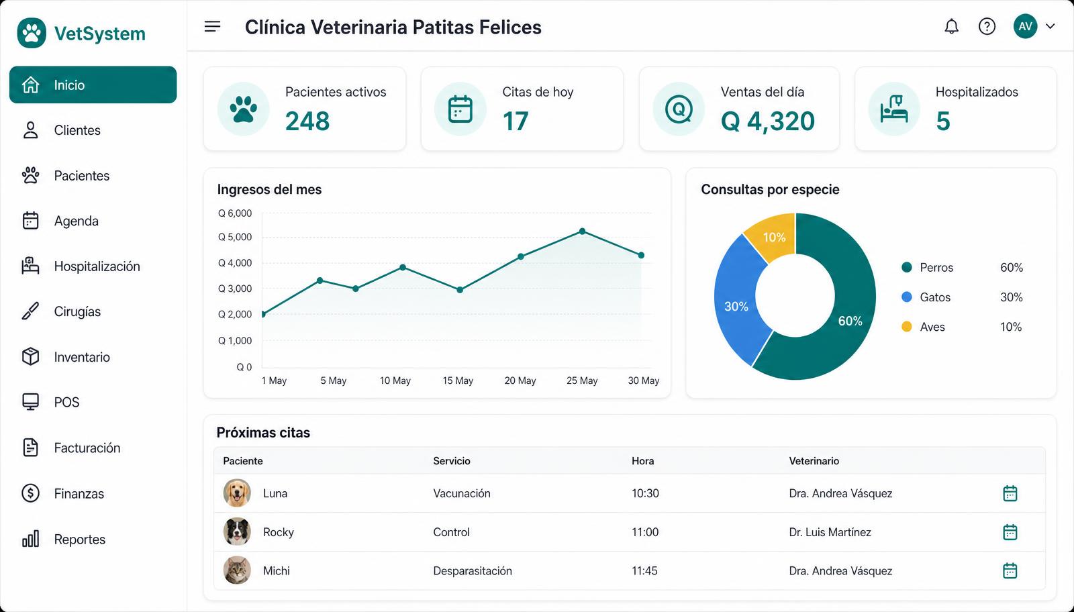
Task: Click the calendar icon in Rocky's row
Action: coord(1010,532)
